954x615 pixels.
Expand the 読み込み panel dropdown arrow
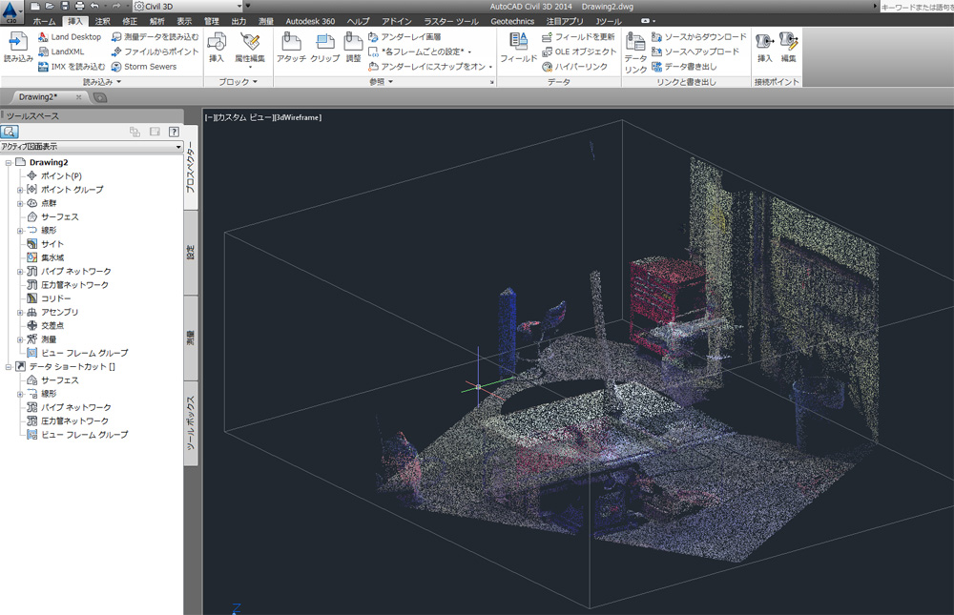[118, 81]
